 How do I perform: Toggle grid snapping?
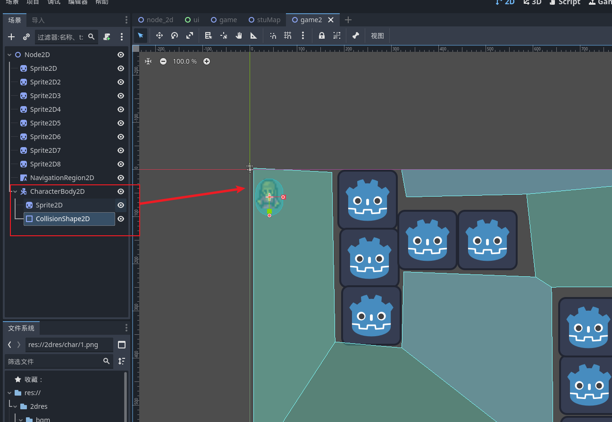(x=287, y=35)
